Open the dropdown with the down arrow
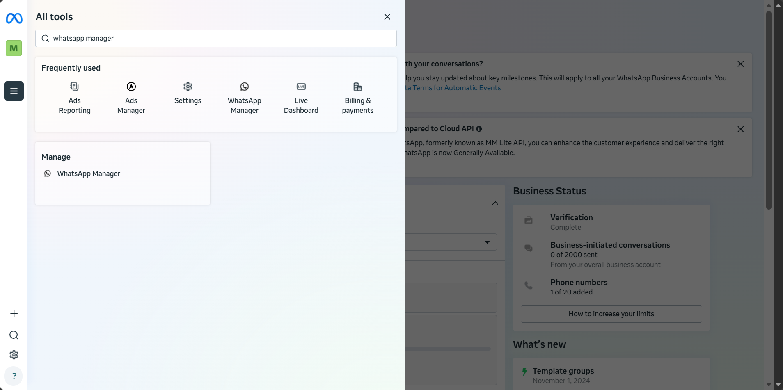The height and width of the screenshot is (390, 783). pyautogui.click(x=487, y=242)
